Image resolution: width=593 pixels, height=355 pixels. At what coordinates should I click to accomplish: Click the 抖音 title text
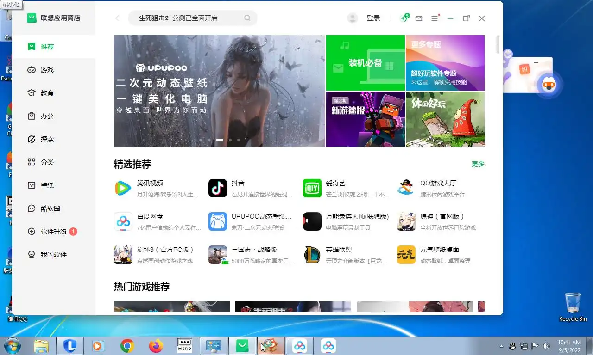pos(238,183)
